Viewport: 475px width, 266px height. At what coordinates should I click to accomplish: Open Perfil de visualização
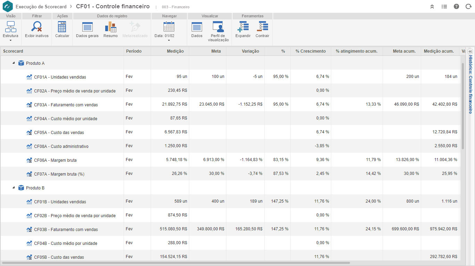[218, 27]
